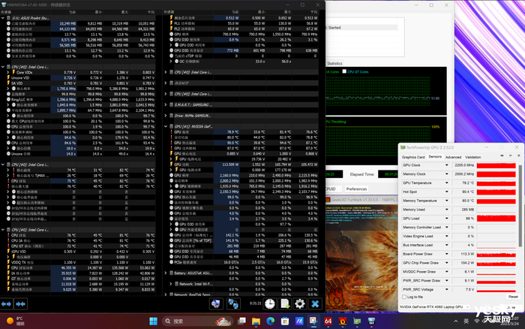
Task: Click the GPU-Z sensors vertical scrollbar
Action: 520,205
